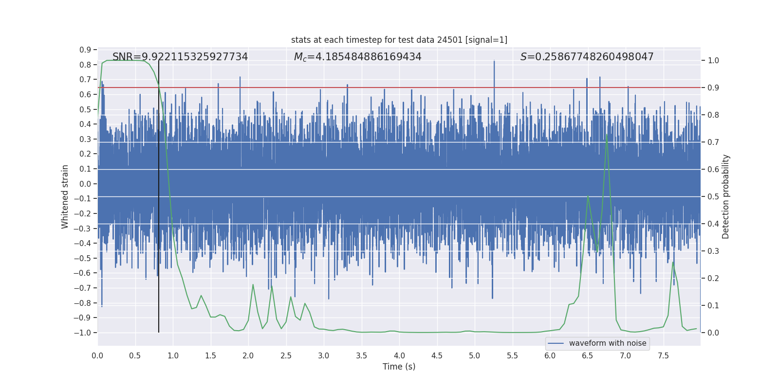Click the Mc=4.185484886169434 chirp mass annotation
Image resolution: width=779 pixels, height=389 pixels.
pos(358,57)
